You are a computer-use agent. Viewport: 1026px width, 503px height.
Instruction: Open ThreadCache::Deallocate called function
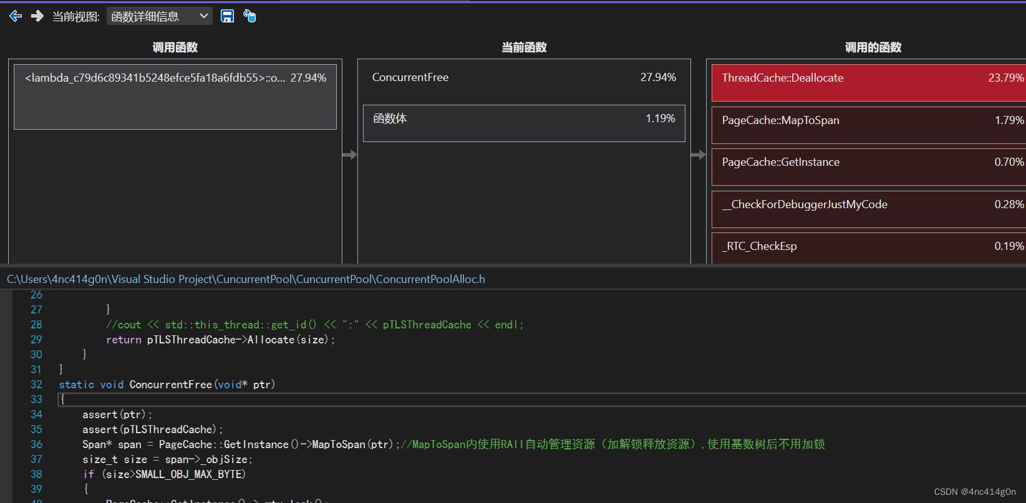click(x=869, y=83)
